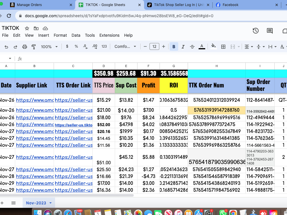
Task: Open the font family Comfo... dropdown
Action: click(125, 46)
